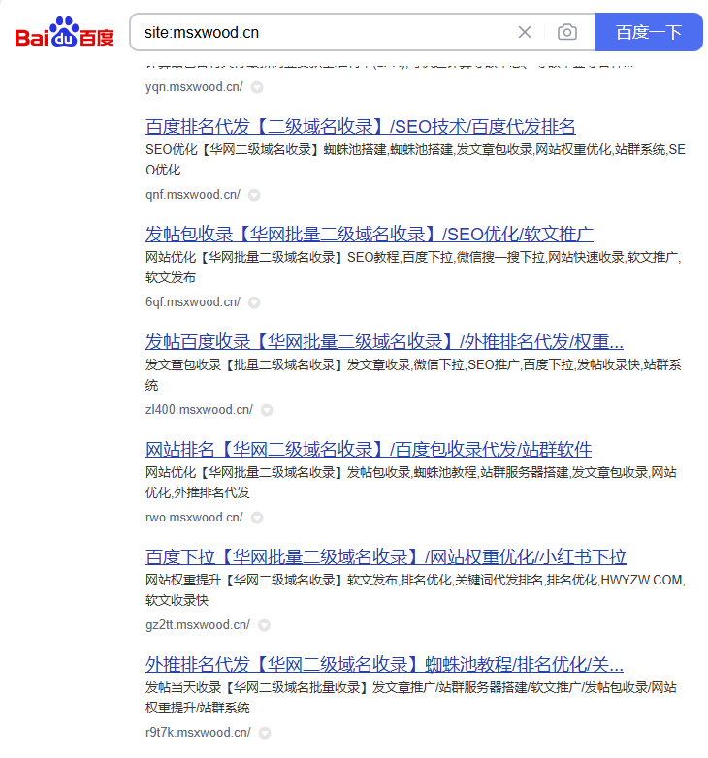The image size is (708, 758).
Task: Open result titled 网站排名【华网二级域名收录】
Action: click(x=369, y=450)
